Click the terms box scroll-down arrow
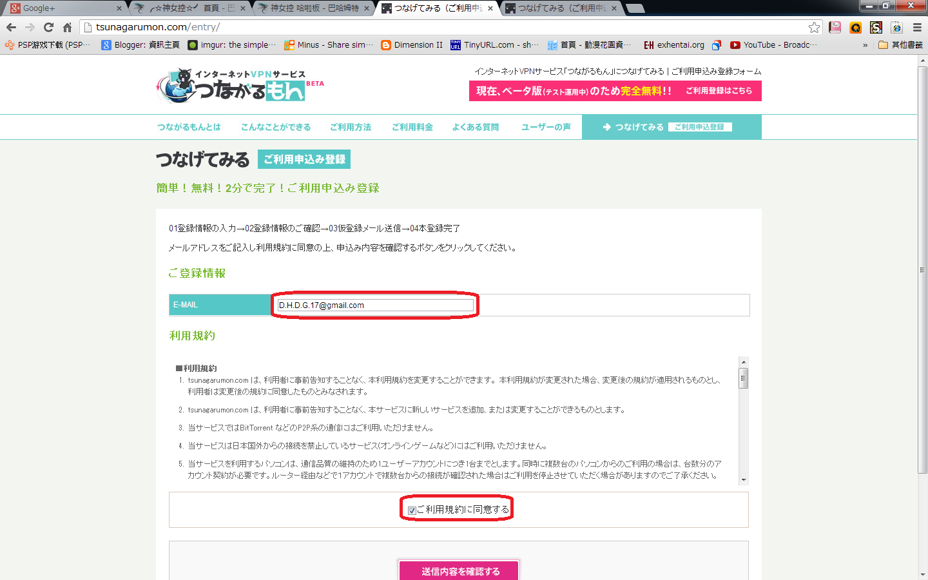 pos(744,479)
